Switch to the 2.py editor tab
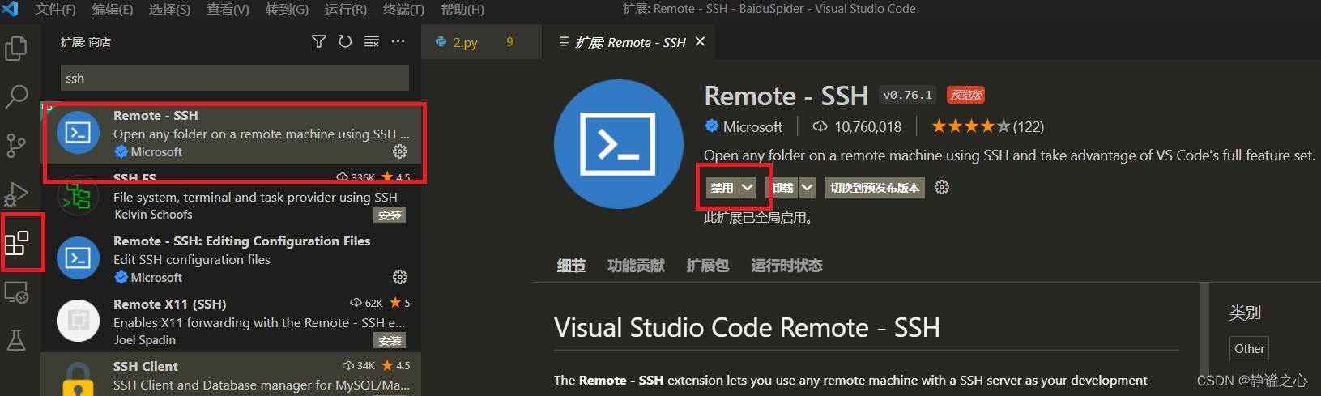This screenshot has width=1321, height=396. pyautogui.click(x=481, y=42)
